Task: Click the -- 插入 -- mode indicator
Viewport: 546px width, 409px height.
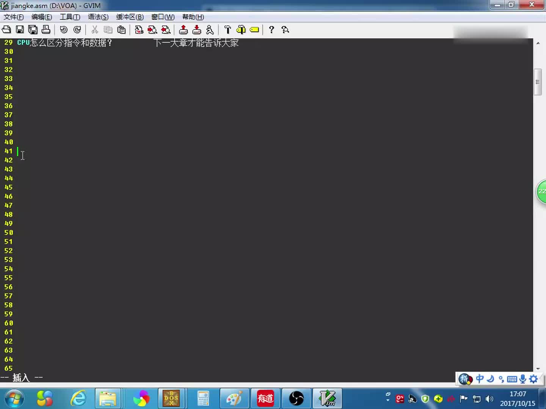Action: [22, 378]
